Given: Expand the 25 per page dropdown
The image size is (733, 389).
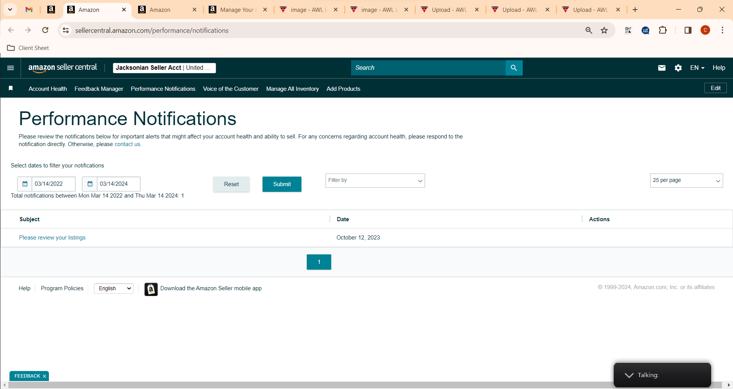Looking at the screenshot, I should point(686,180).
